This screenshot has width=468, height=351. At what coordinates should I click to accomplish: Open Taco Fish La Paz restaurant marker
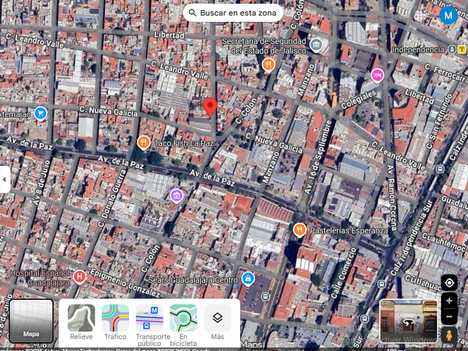click(x=144, y=143)
